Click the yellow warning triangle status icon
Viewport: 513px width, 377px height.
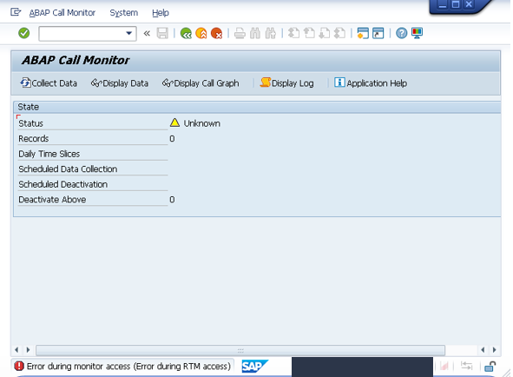[x=174, y=122]
